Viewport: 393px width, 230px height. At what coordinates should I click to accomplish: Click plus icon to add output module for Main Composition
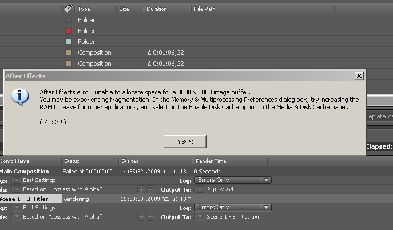tap(141, 189)
